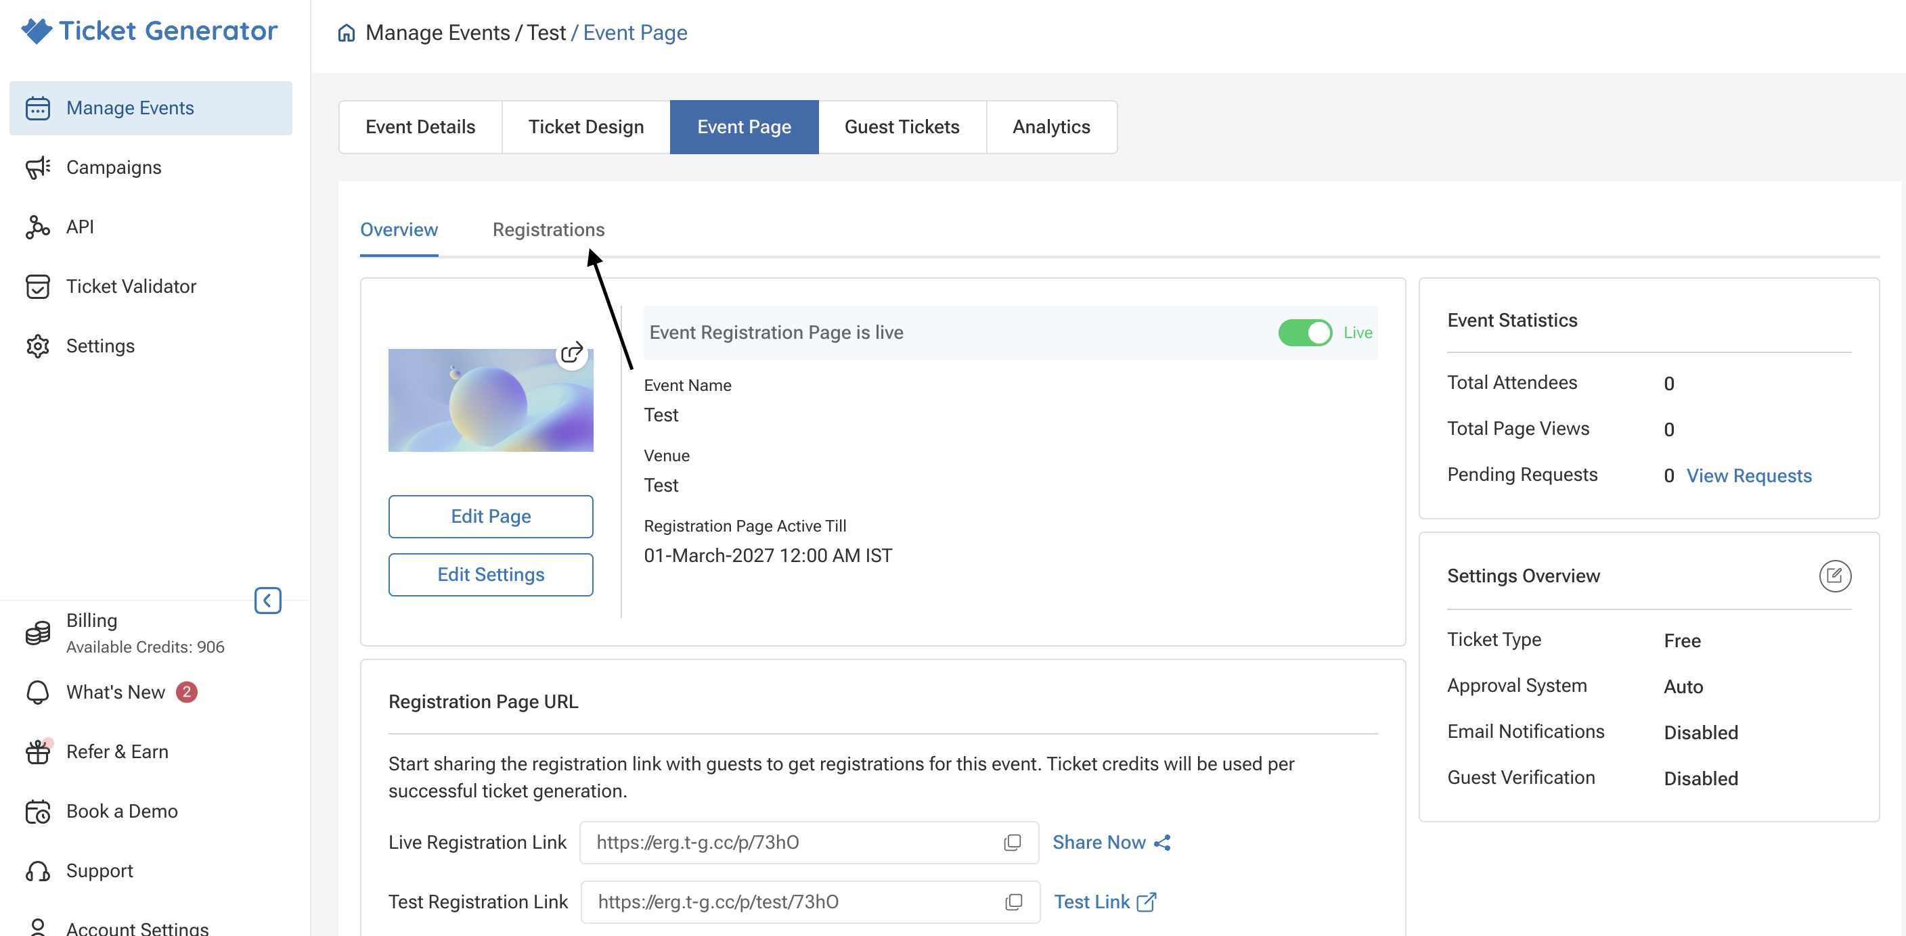Click the Refer & Earn gift icon

(x=38, y=752)
